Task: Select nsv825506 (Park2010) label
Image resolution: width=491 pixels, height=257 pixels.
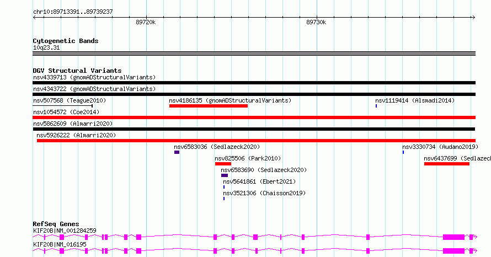Action: click(x=248, y=158)
